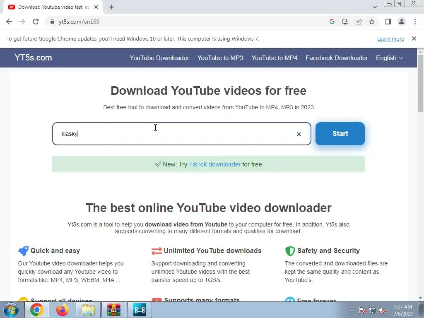424x318 pixels.
Task: Go back using the browser back arrow
Action: (x=9, y=22)
